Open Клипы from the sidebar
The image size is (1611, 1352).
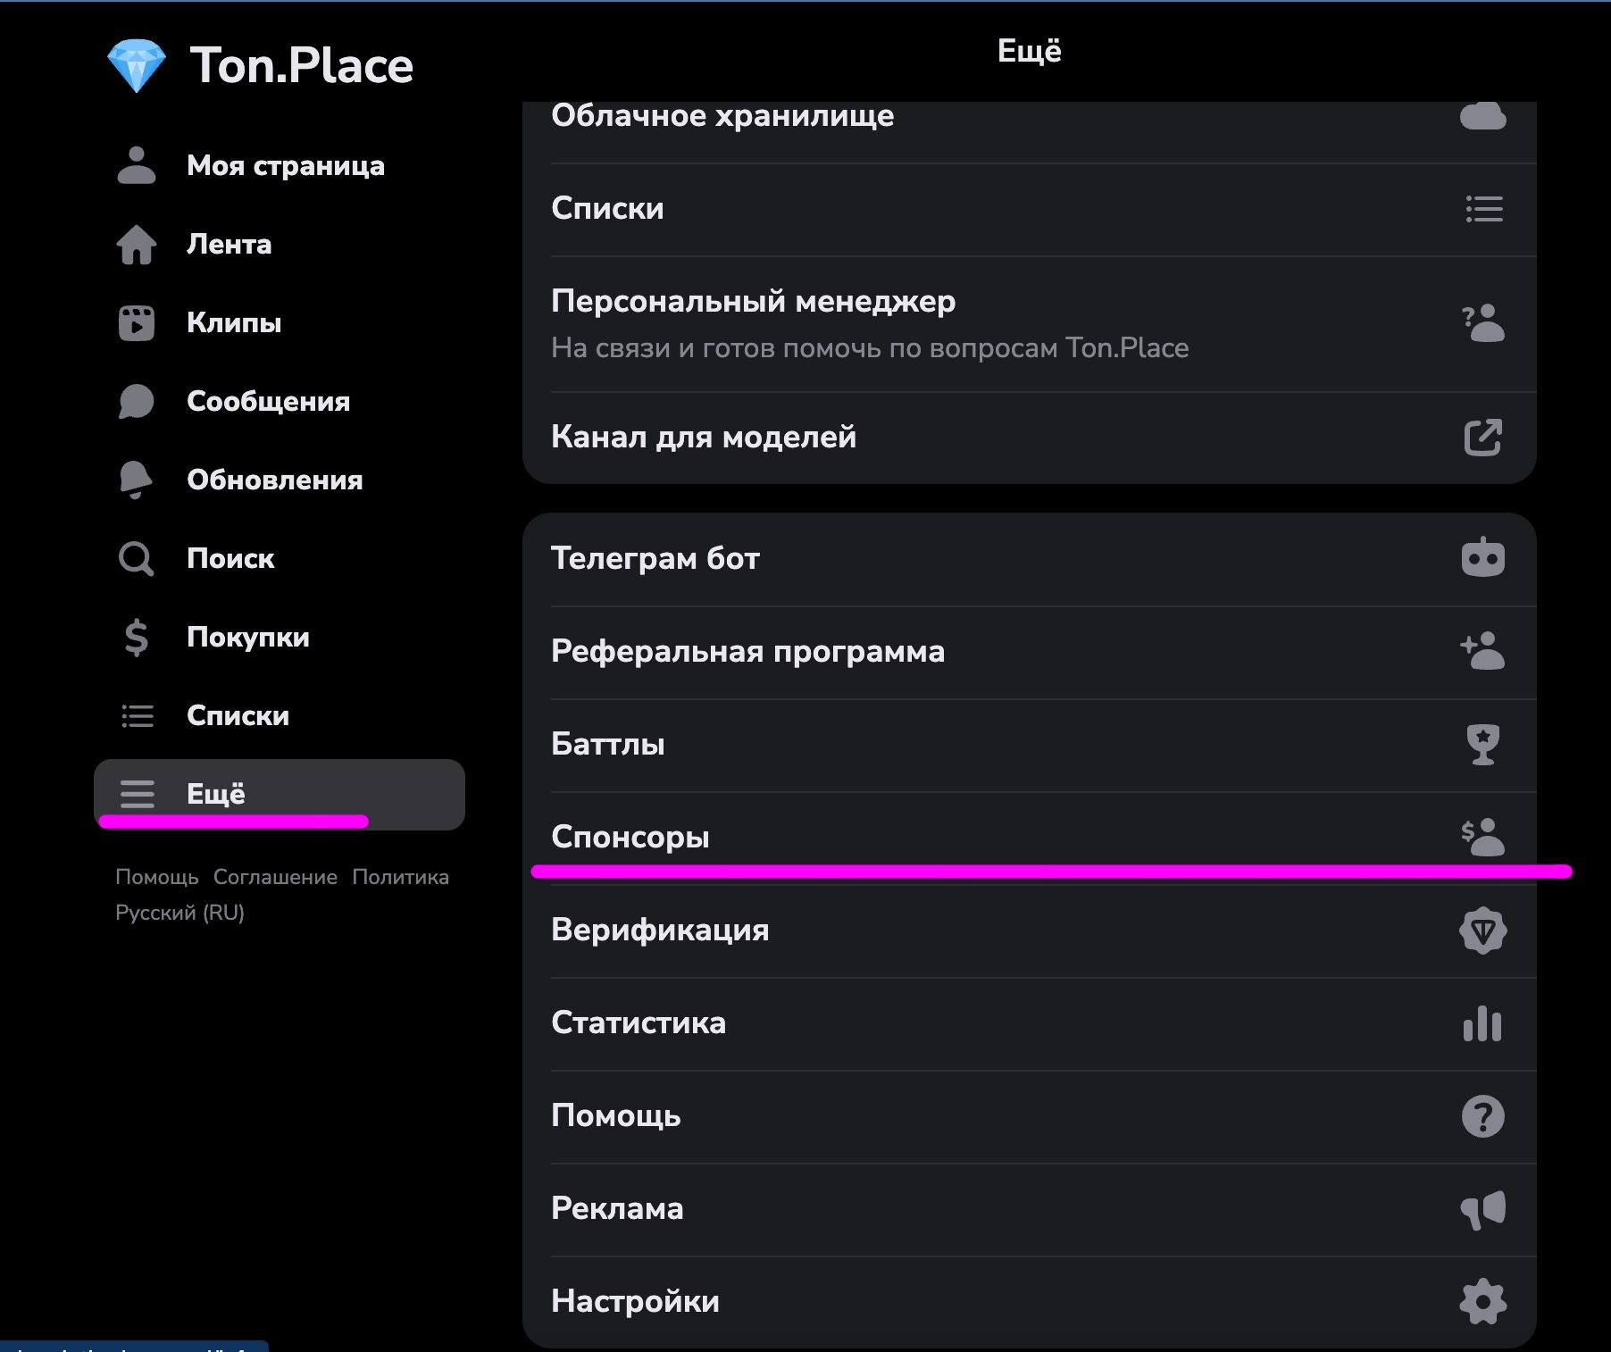pyautogui.click(x=234, y=323)
